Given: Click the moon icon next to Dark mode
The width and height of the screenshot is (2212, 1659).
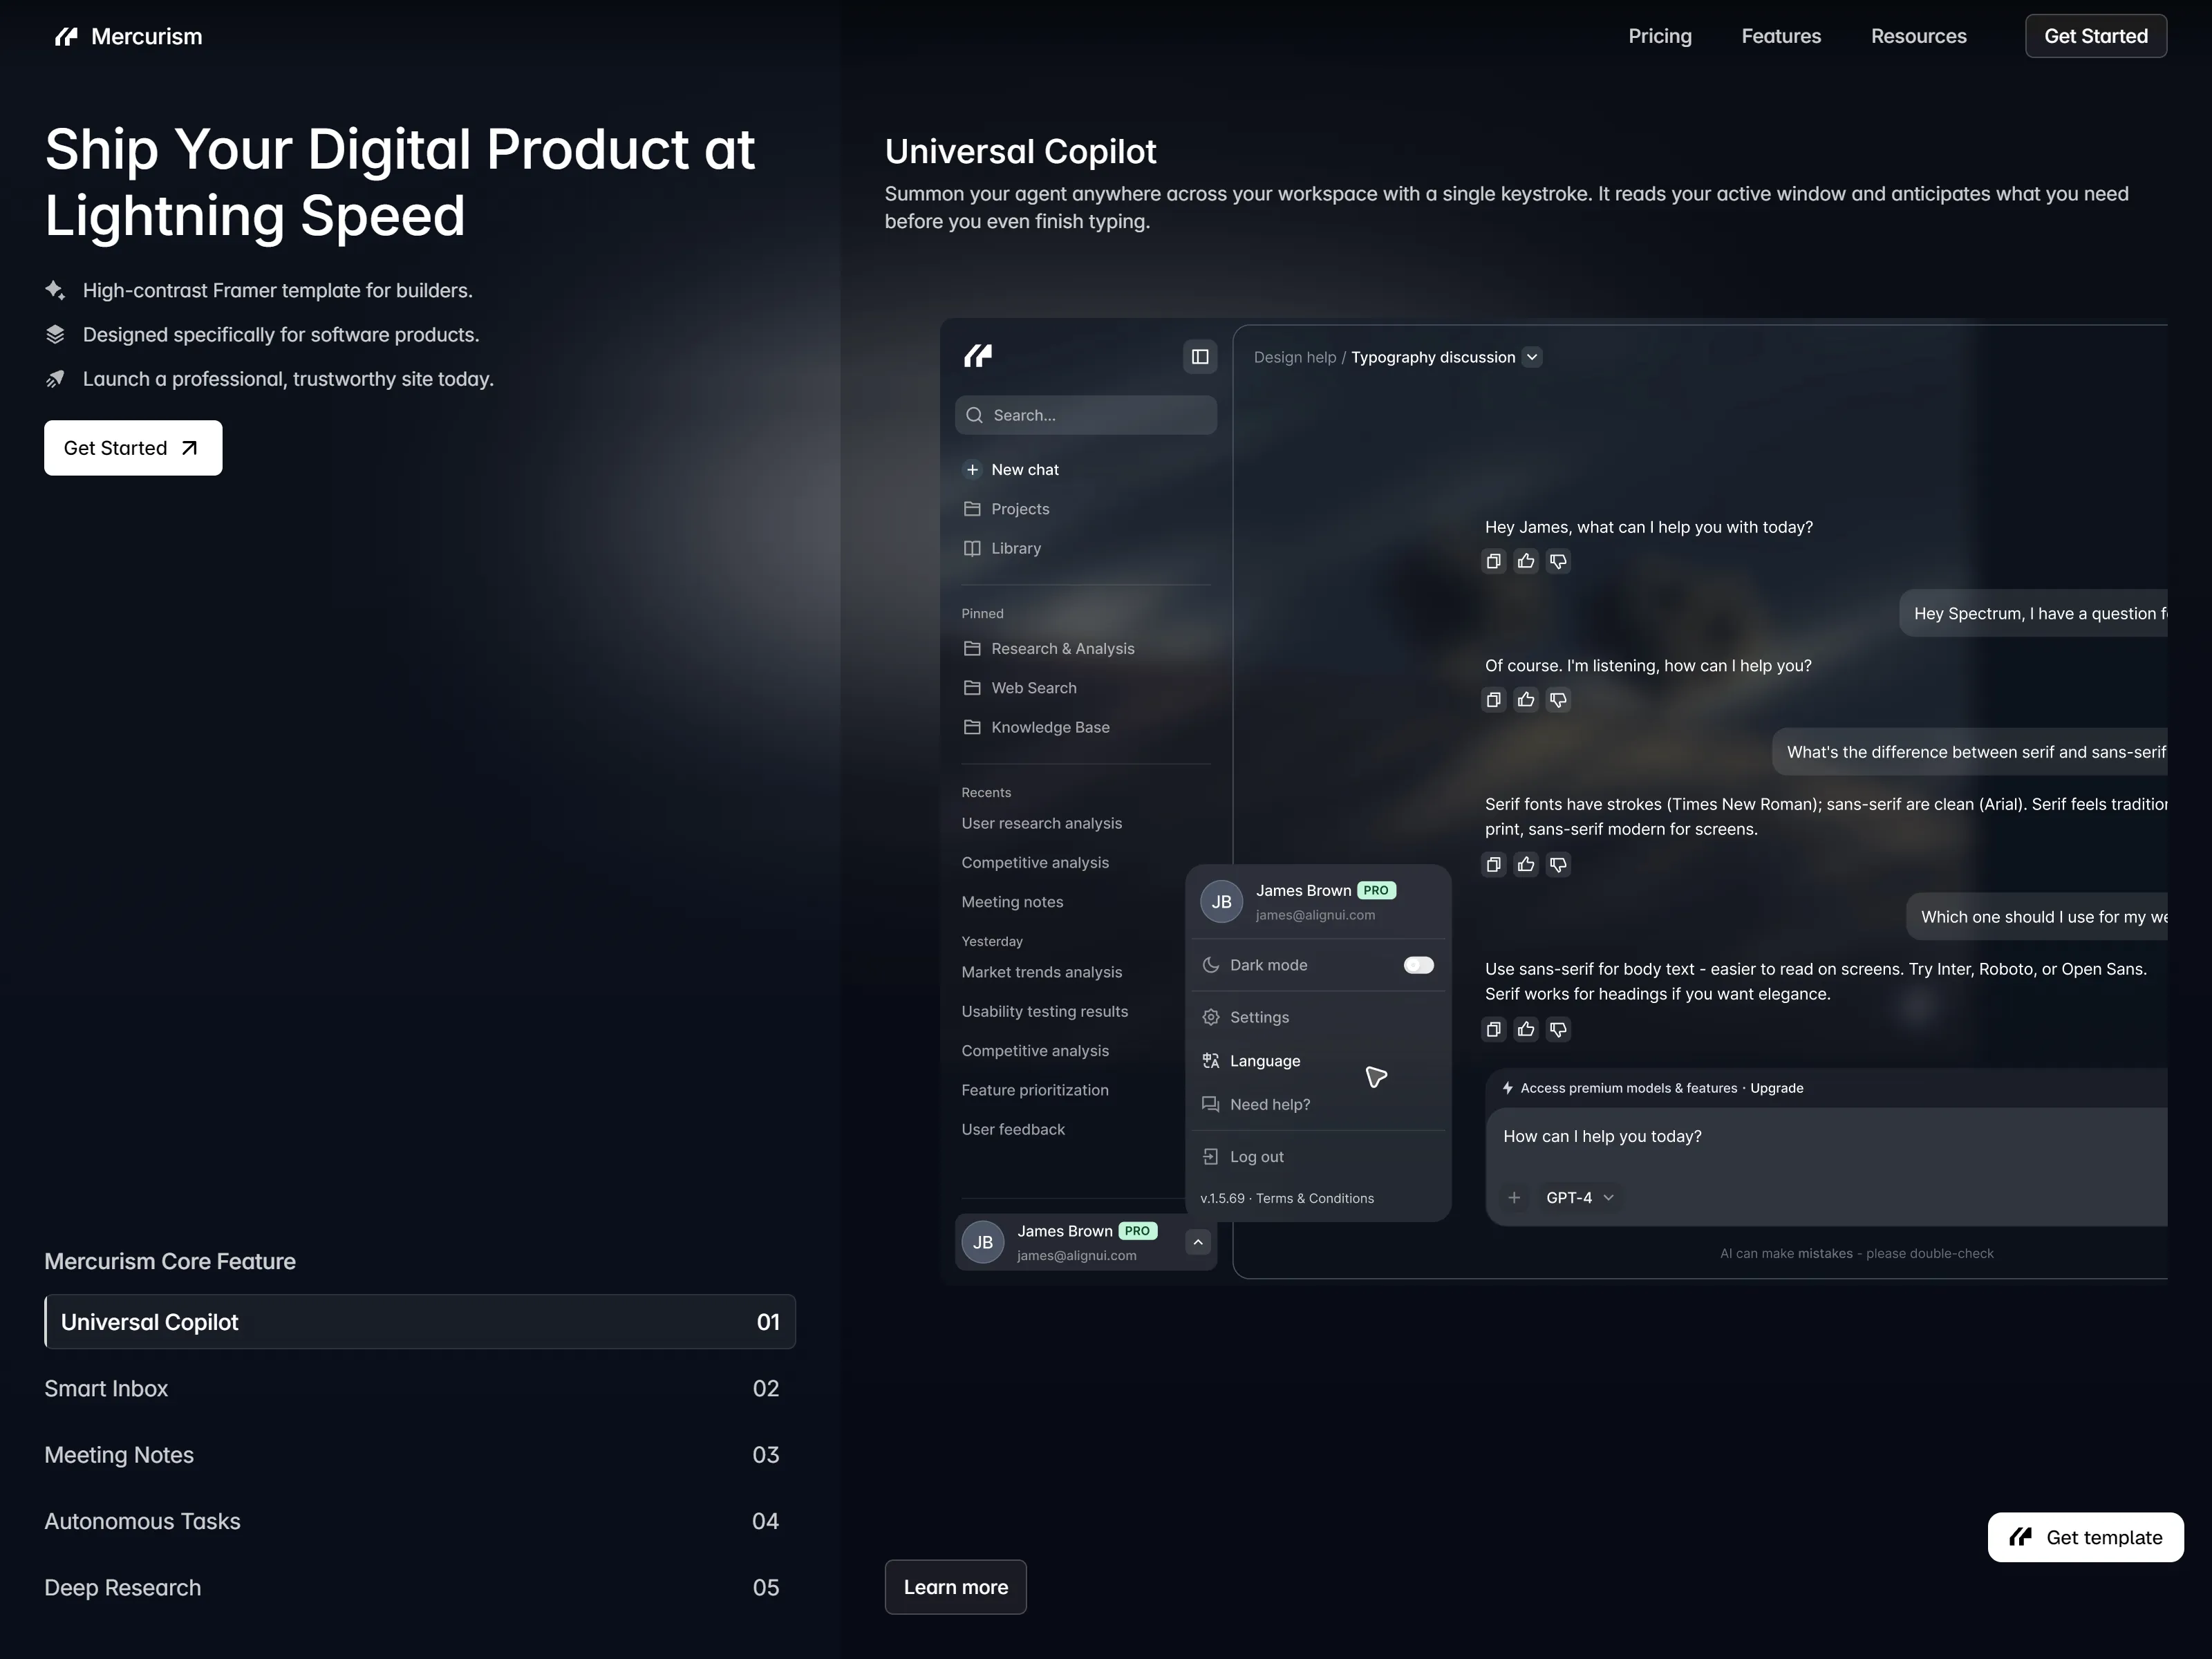Looking at the screenshot, I should pyautogui.click(x=1211, y=965).
